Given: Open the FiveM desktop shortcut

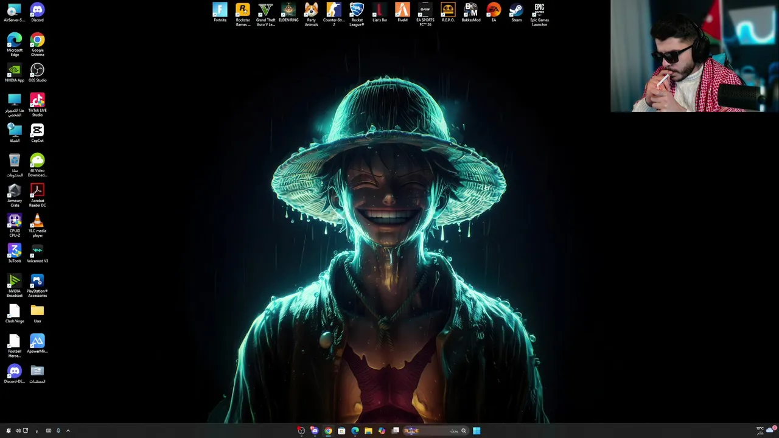Looking at the screenshot, I should click(x=402, y=13).
